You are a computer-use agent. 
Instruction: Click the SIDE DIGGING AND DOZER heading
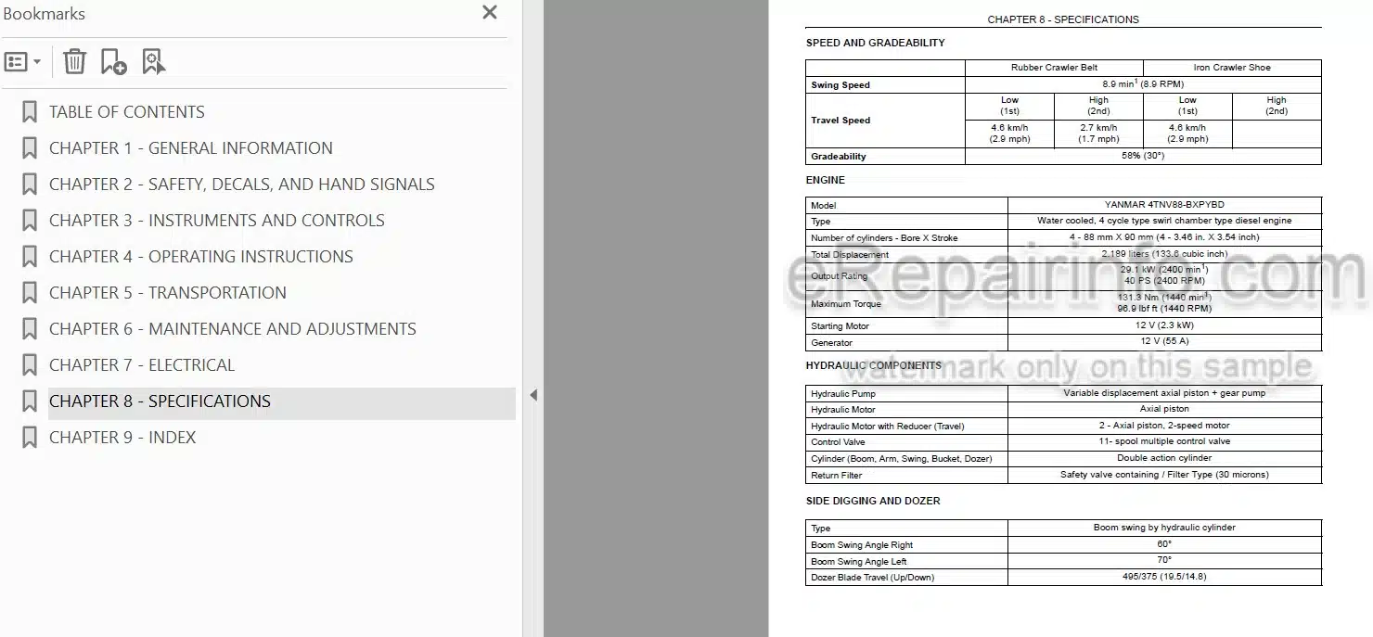[873, 501]
